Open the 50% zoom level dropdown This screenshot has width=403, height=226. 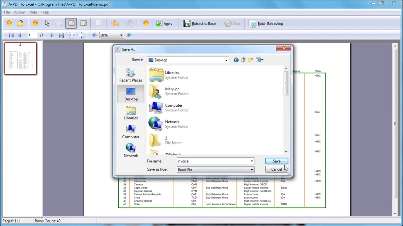pyautogui.click(x=121, y=35)
